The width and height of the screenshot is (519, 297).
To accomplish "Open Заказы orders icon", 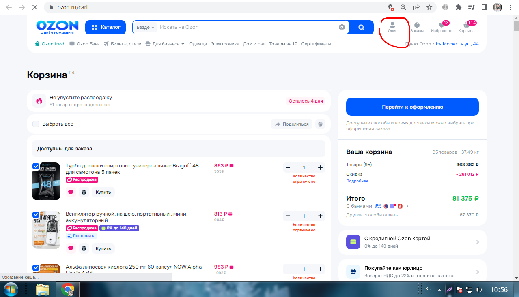I will pyautogui.click(x=417, y=27).
